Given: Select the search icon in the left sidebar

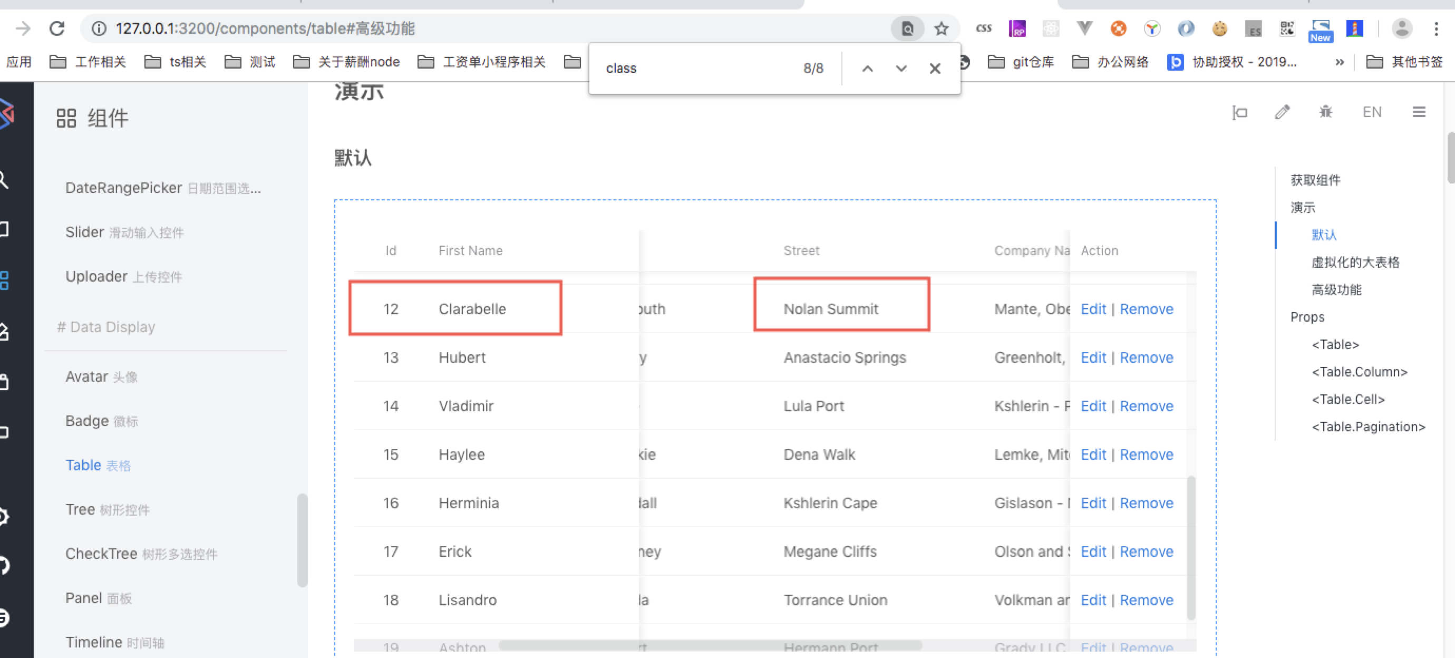Looking at the screenshot, I should tap(5, 180).
